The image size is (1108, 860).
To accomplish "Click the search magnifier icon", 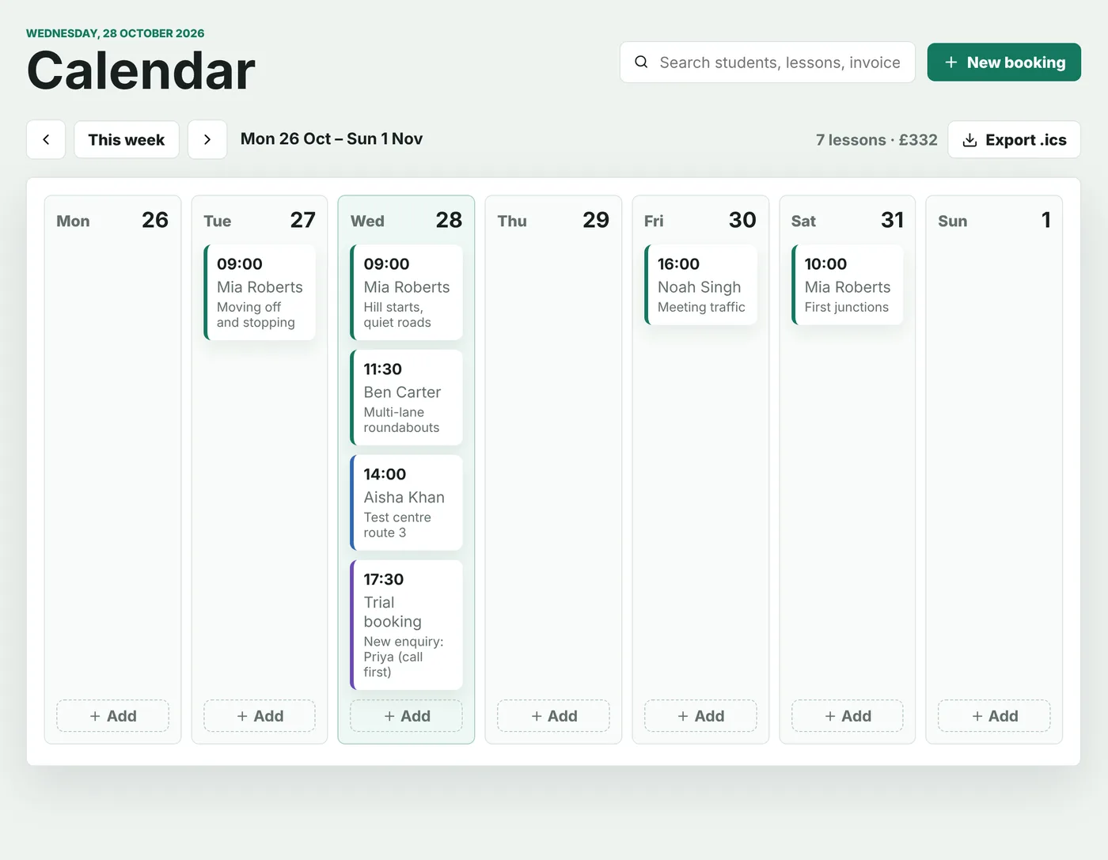I will [641, 63].
